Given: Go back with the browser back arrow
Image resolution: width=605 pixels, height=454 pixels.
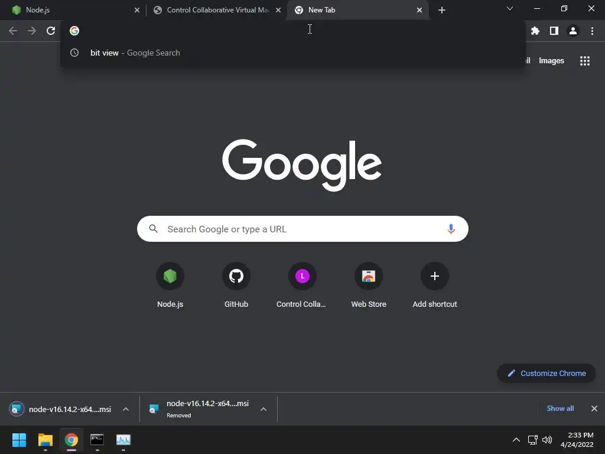Looking at the screenshot, I should pyautogui.click(x=13, y=31).
